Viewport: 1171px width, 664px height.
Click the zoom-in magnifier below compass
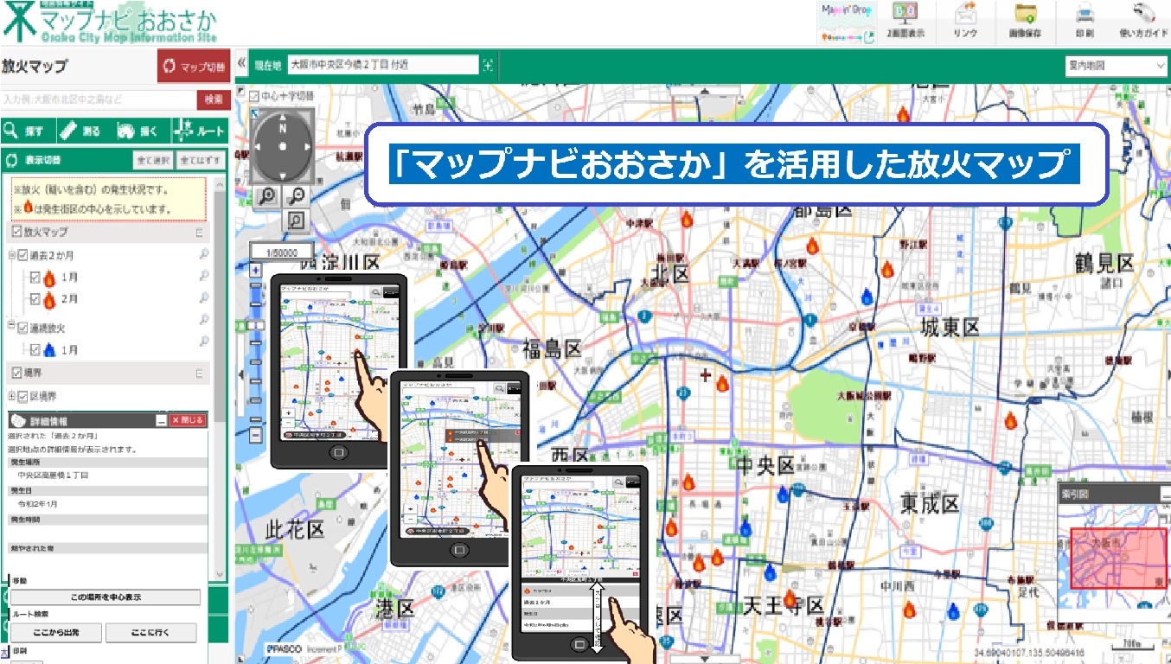pos(266,195)
